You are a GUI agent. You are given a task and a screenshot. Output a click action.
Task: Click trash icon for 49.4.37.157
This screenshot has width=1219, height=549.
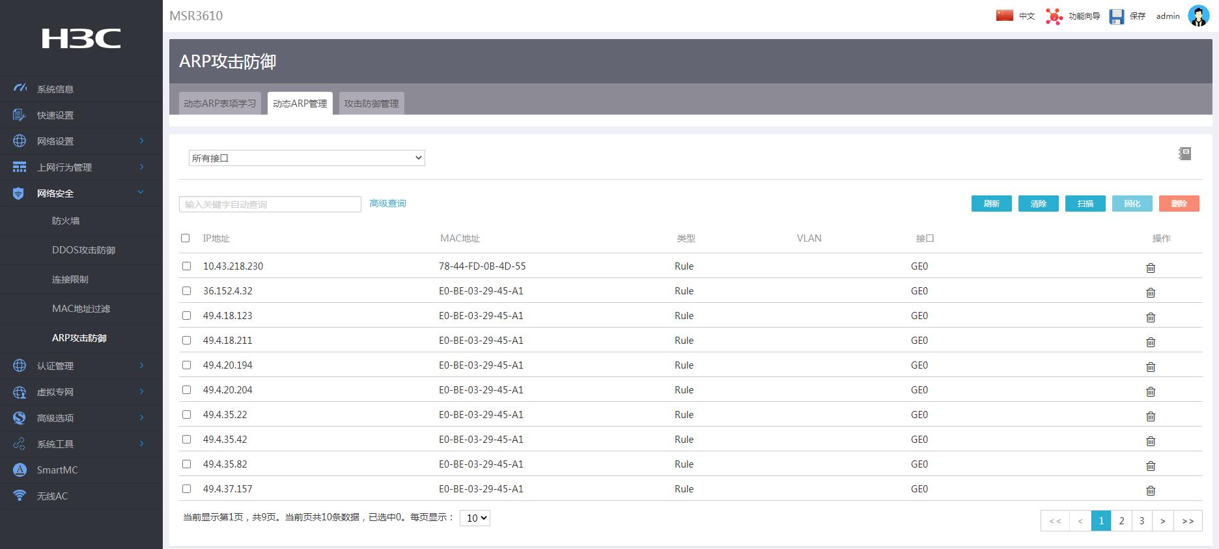point(1151,490)
